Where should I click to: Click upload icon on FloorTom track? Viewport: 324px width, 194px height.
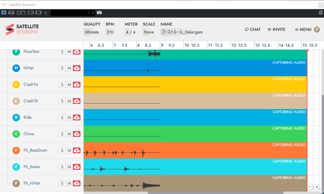(x=77, y=52)
